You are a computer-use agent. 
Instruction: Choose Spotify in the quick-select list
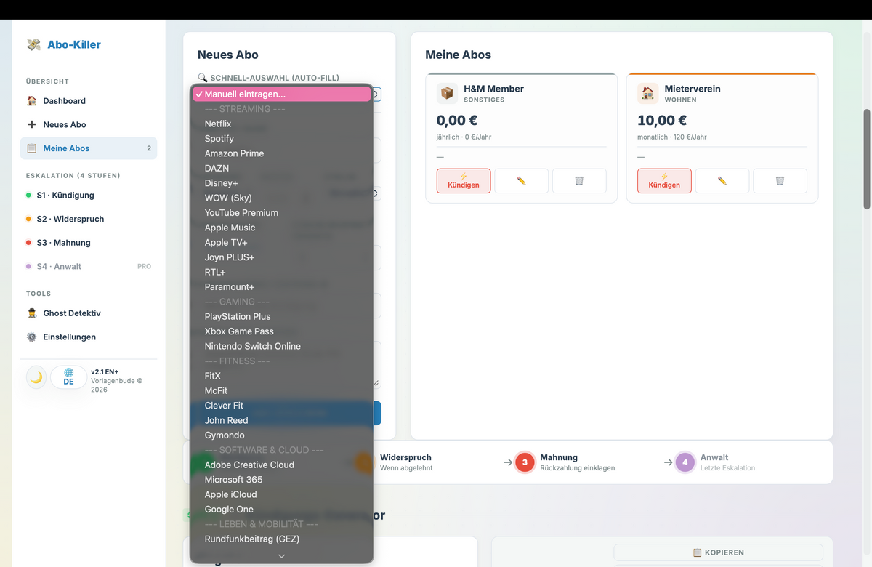(282, 138)
